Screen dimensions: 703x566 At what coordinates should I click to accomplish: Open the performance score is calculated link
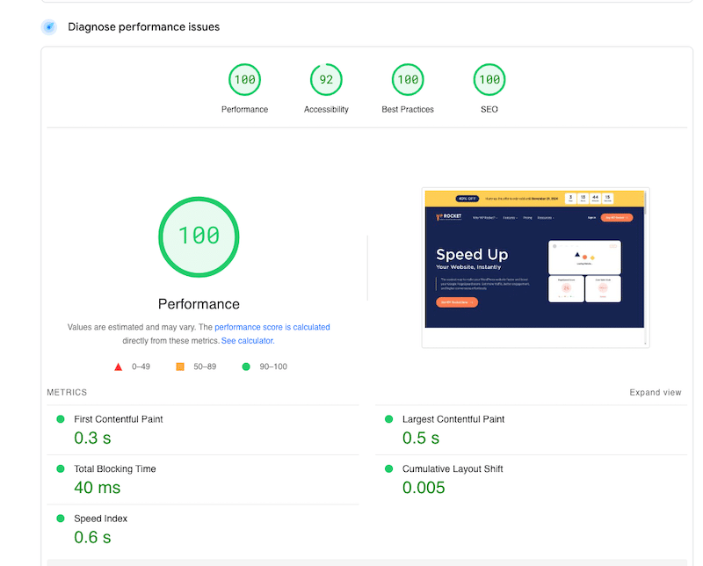(x=272, y=327)
